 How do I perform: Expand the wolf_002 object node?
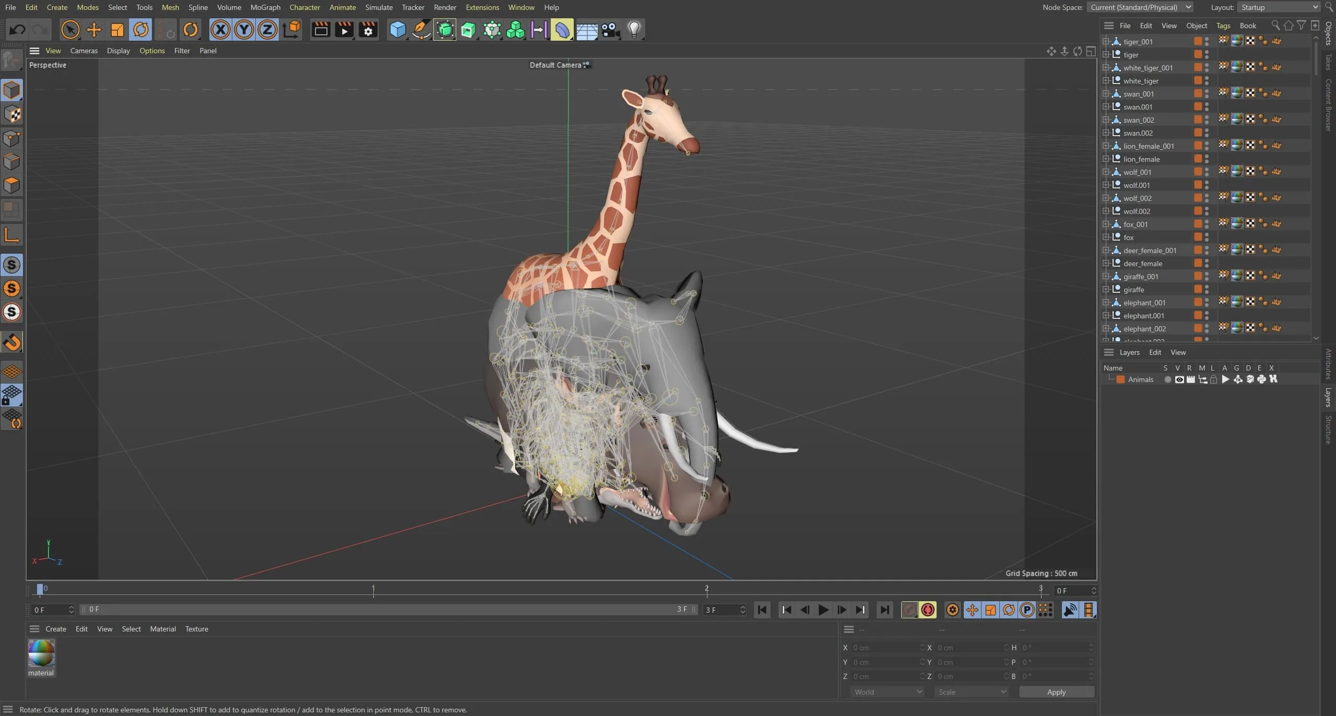(x=1106, y=198)
